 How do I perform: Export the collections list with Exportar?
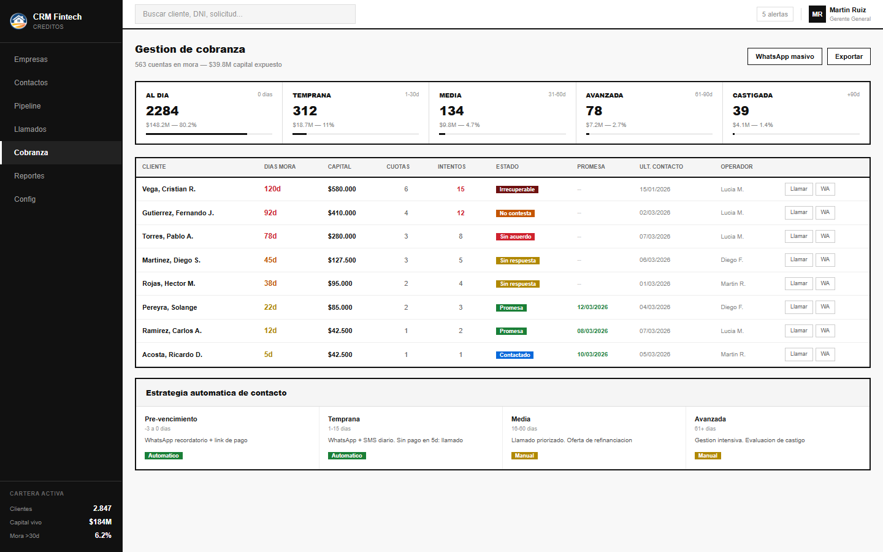(849, 56)
